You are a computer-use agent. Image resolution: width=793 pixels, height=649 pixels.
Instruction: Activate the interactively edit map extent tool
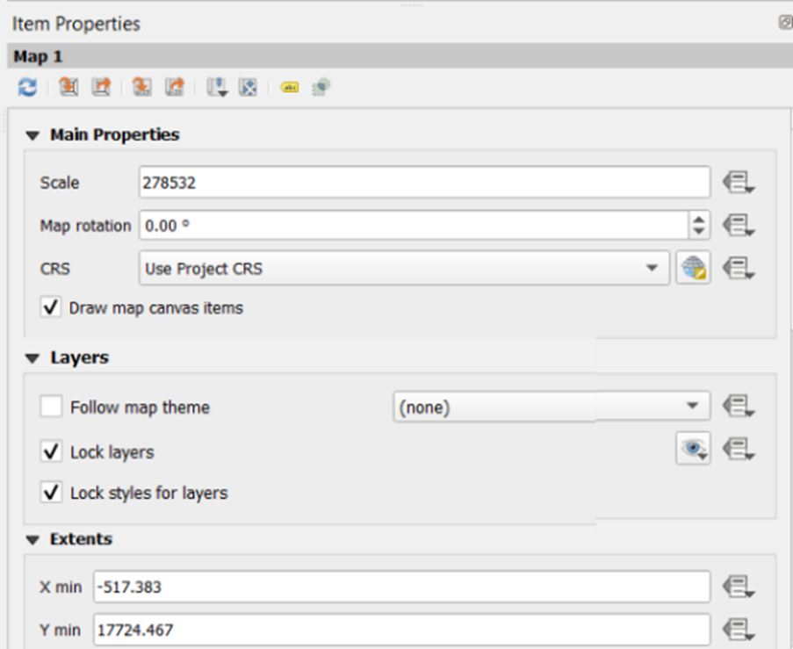coord(249,87)
